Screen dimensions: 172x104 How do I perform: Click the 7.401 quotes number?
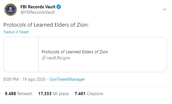80,94
